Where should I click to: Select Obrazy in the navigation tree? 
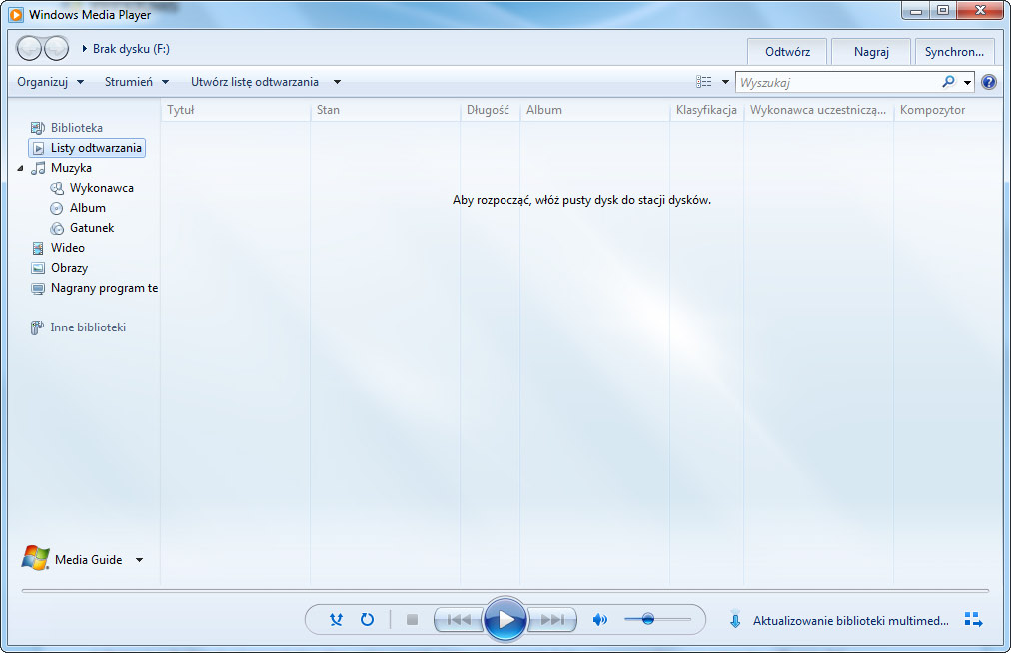tap(70, 268)
